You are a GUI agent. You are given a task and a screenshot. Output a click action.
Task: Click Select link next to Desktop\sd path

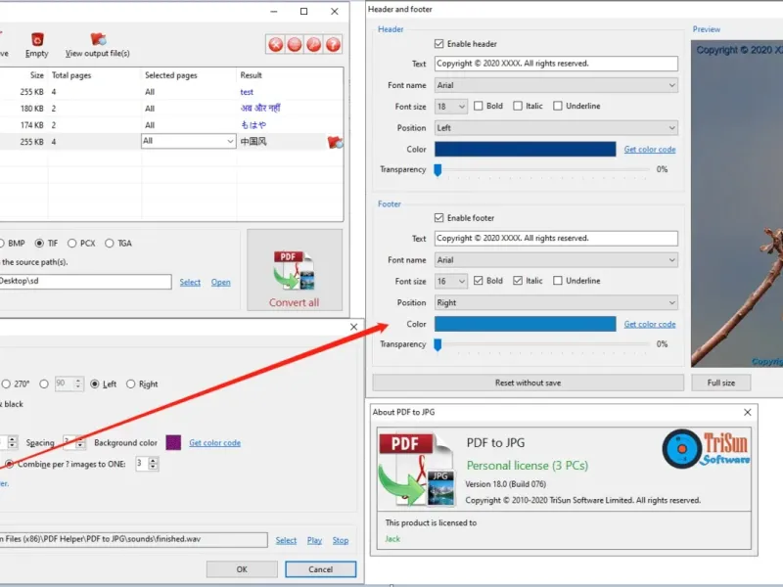coord(190,282)
